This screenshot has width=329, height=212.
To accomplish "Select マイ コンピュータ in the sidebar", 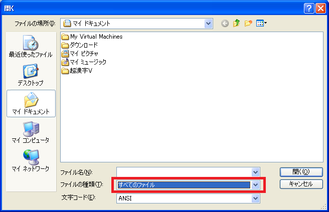I will tap(31, 132).
